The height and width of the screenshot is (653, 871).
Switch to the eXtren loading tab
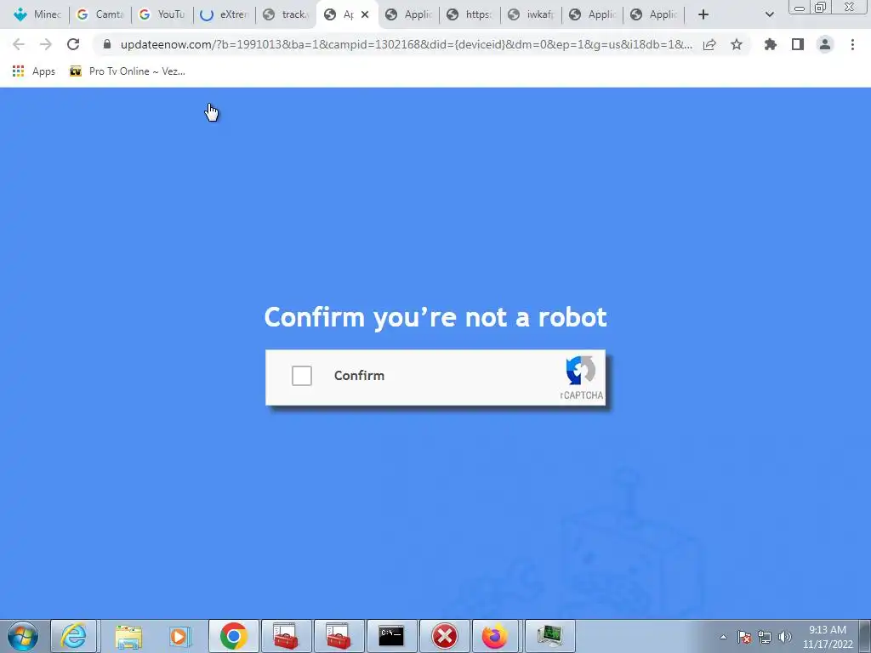point(224,14)
